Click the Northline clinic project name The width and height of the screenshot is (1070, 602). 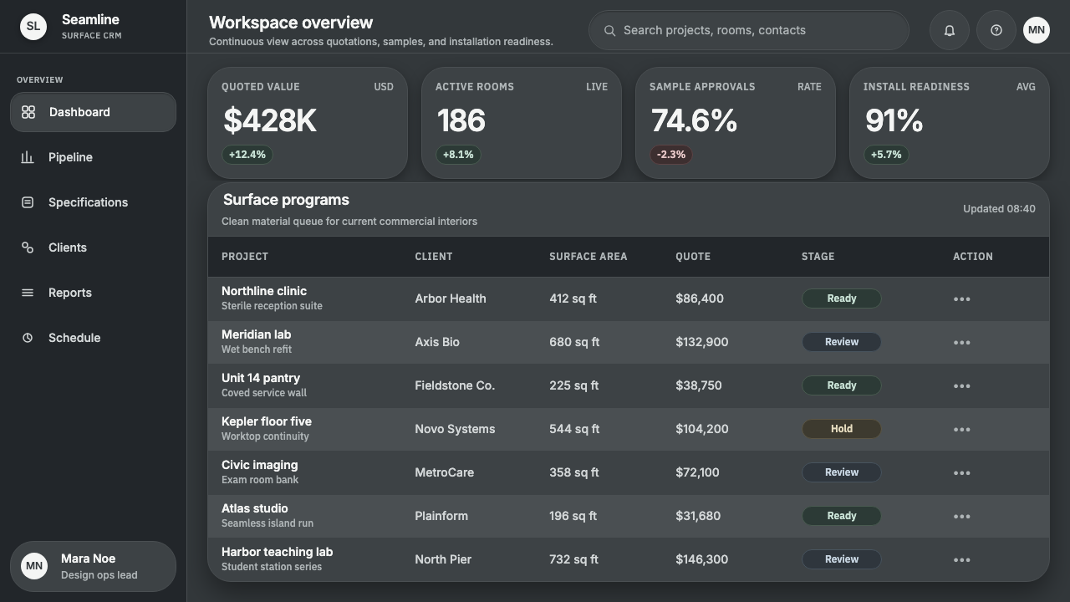coord(264,291)
